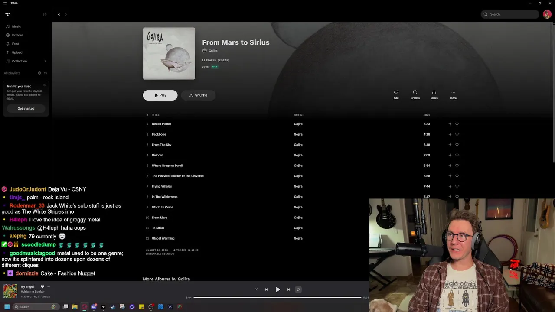Shuffle the album with the Shuffle button
This screenshot has height=312, width=555.
click(198, 95)
